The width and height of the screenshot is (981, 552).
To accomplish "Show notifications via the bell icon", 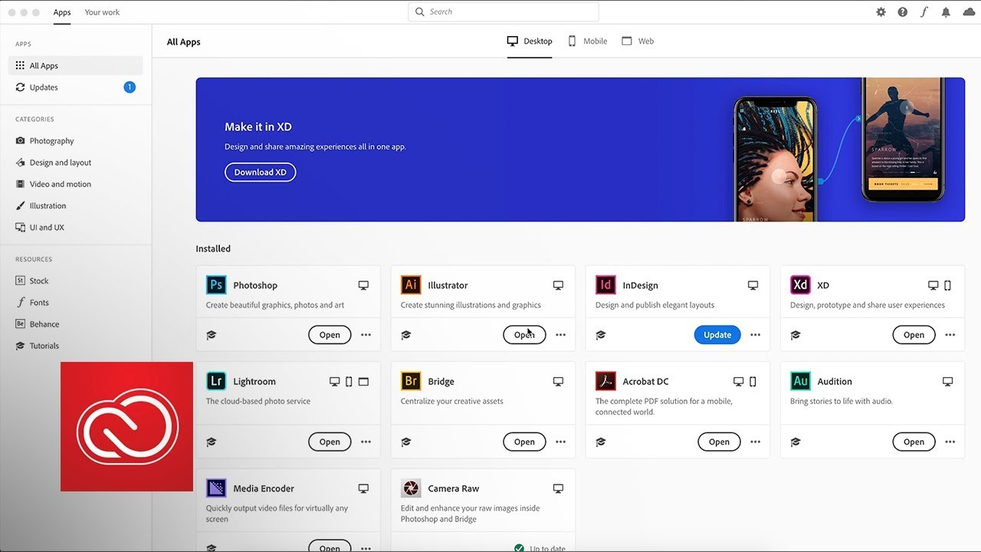I will (946, 12).
